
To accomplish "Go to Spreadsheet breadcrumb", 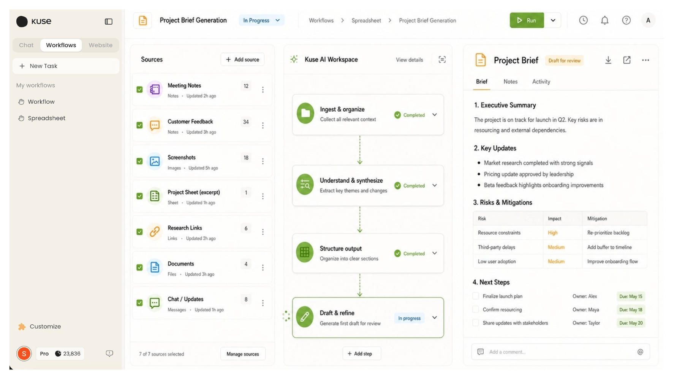I will point(366,21).
